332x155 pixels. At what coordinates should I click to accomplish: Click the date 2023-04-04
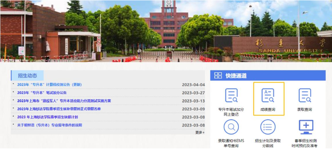tap(194, 85)
